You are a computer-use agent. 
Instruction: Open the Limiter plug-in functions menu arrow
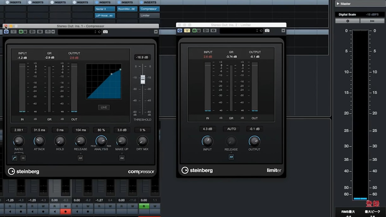click(283, 31)
